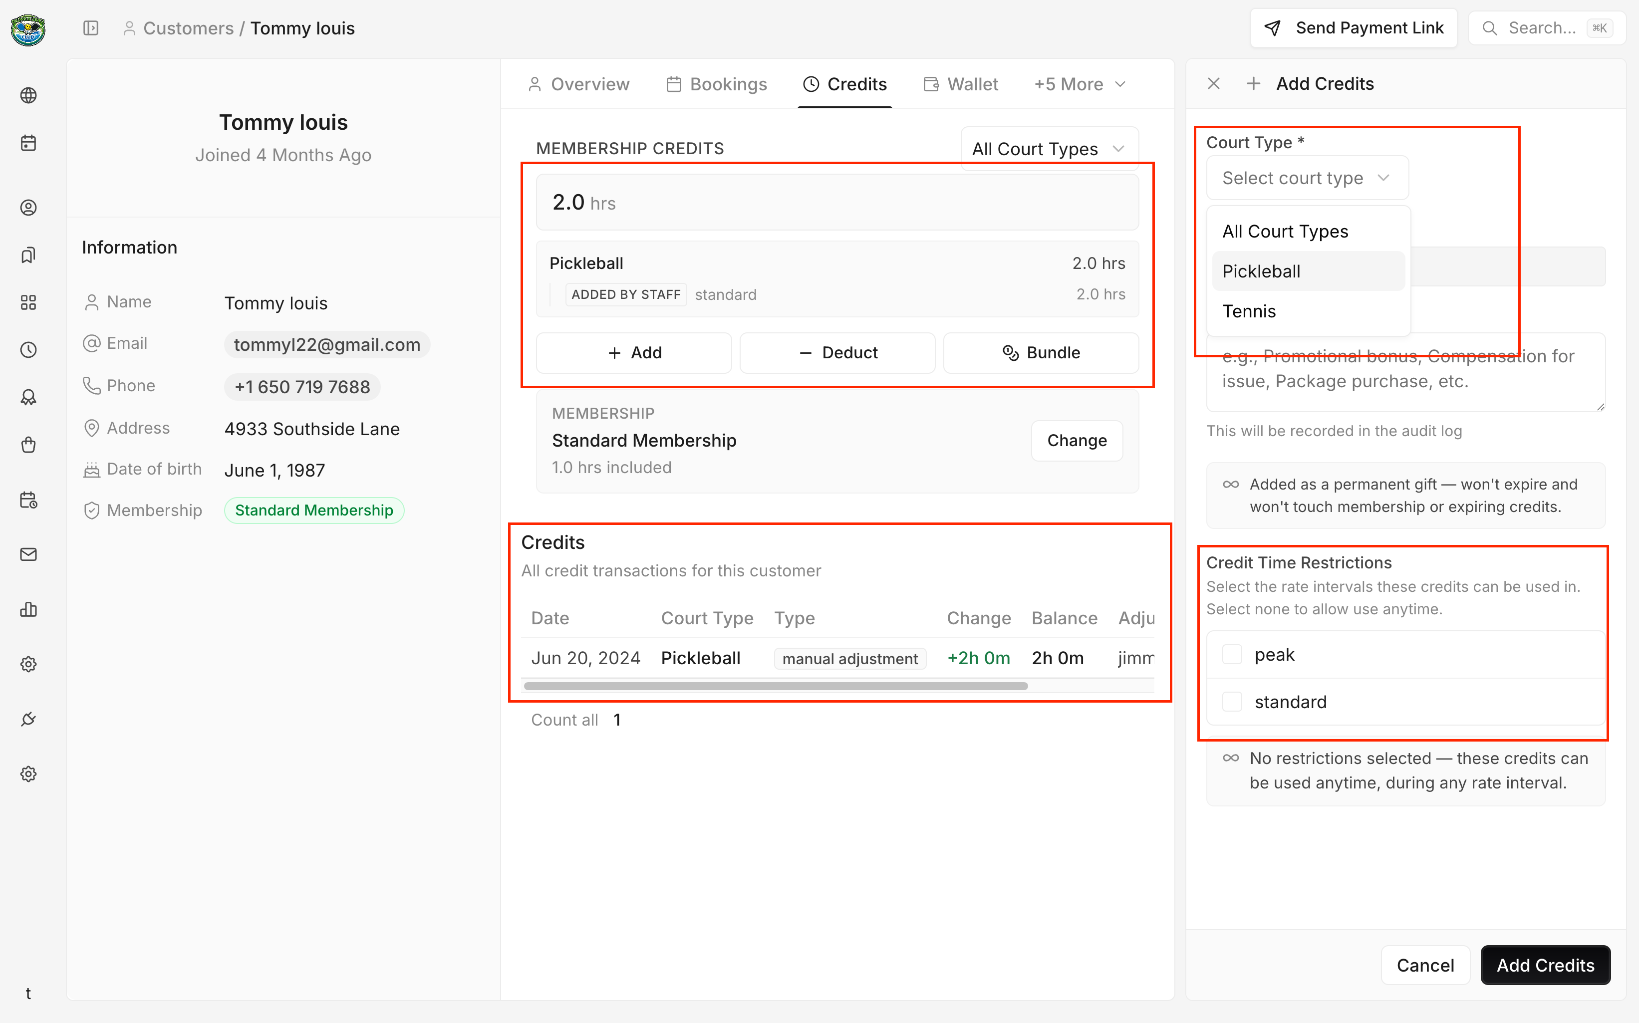Click the "+2h 0m" change value
Viewport: 1639px width, 1023px height.
pyautogui.click(x=979, y=658)
